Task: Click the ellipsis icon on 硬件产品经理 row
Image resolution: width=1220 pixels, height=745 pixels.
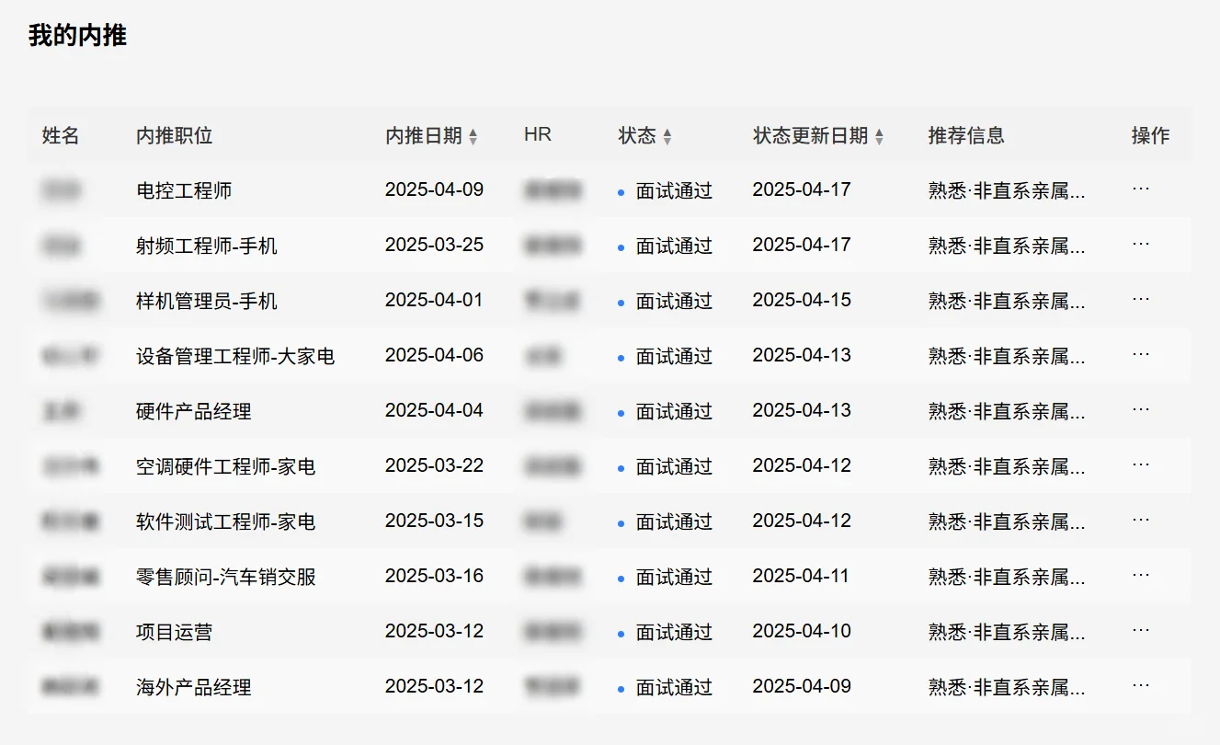Action: 1141,410
